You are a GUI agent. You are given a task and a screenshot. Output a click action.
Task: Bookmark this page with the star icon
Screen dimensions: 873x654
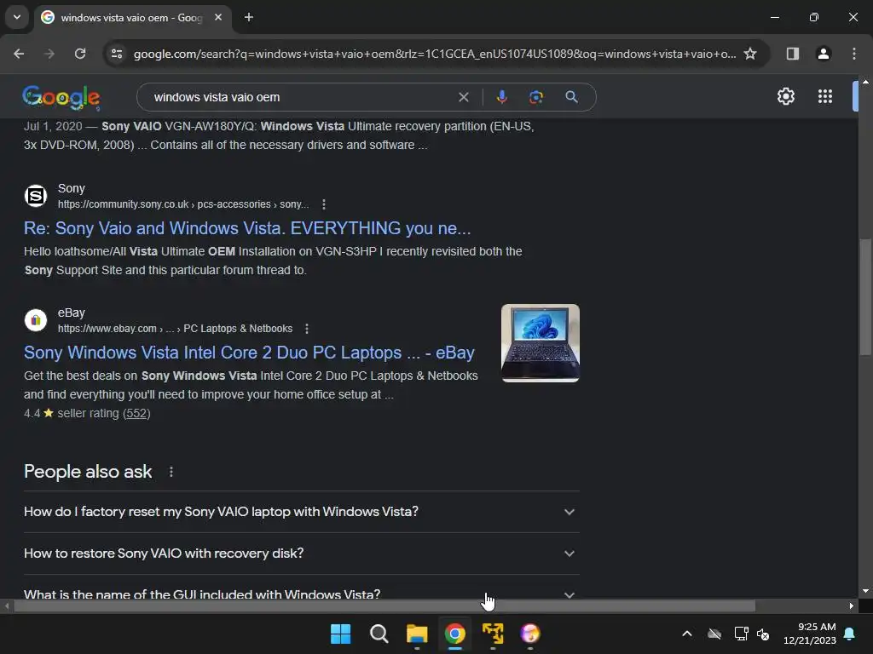pos(750,54)
